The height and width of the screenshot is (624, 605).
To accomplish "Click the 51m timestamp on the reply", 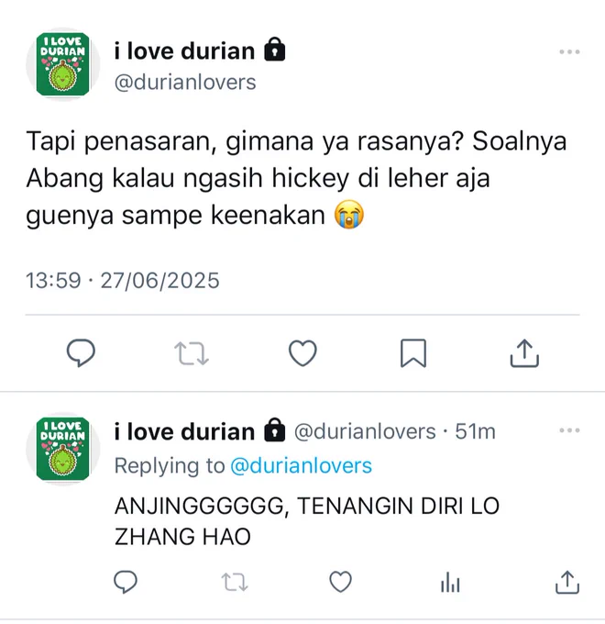I will click(x=476, y=431).
